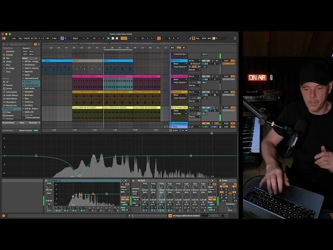
Task: Select the Draw Mode pencil icon
Action: click(x=190, y=38)
